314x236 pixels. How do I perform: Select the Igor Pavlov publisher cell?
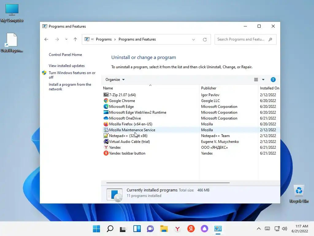point(210,95)
